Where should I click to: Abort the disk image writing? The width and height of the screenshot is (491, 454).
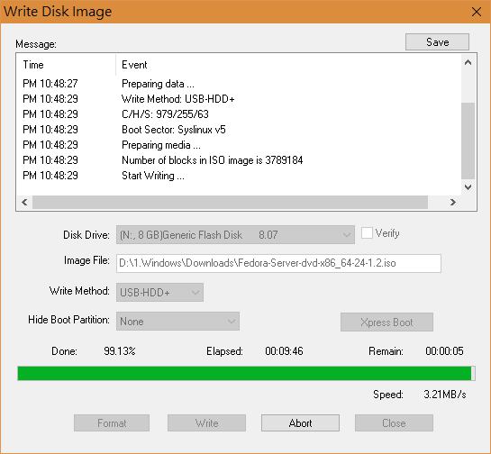(x=300, y=423)
